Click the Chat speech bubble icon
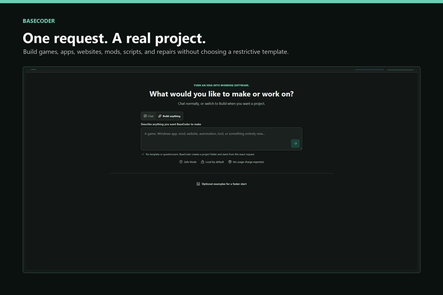 pos(145,116)
